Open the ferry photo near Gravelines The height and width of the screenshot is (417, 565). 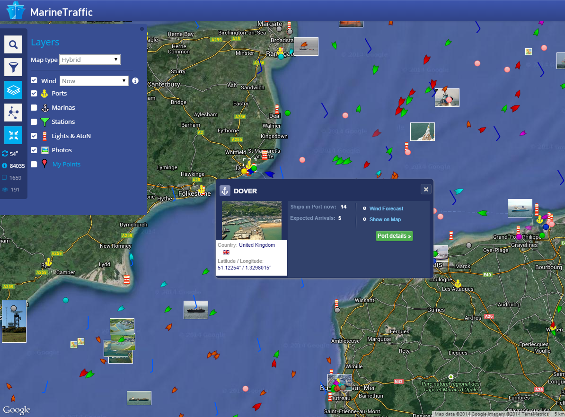pyautogui.click(x=520, y=208)
